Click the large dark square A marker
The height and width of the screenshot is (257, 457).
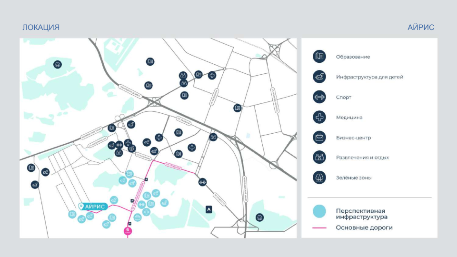click(x=209, y=209)
